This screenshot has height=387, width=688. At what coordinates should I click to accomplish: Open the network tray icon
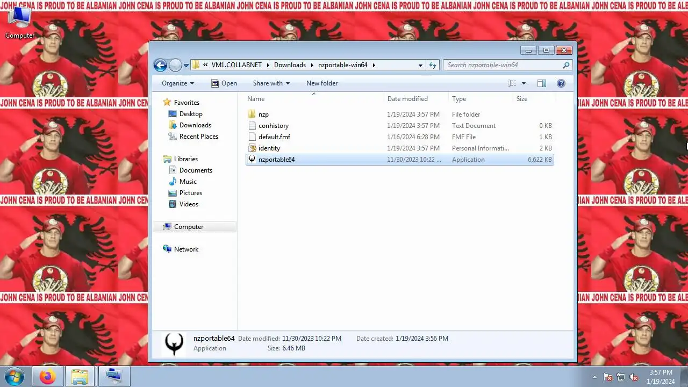point(621,377)
